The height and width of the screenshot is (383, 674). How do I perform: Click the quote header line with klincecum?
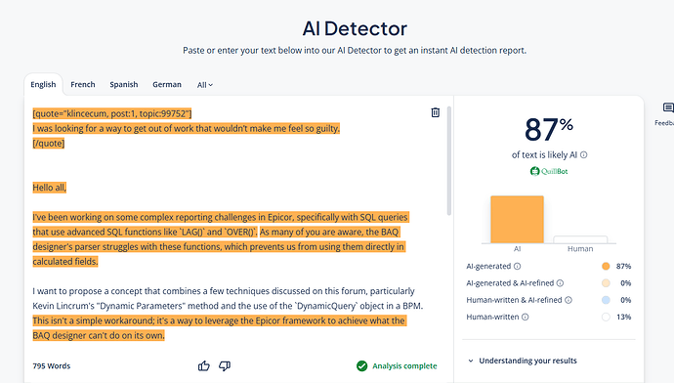coord(112,113)
